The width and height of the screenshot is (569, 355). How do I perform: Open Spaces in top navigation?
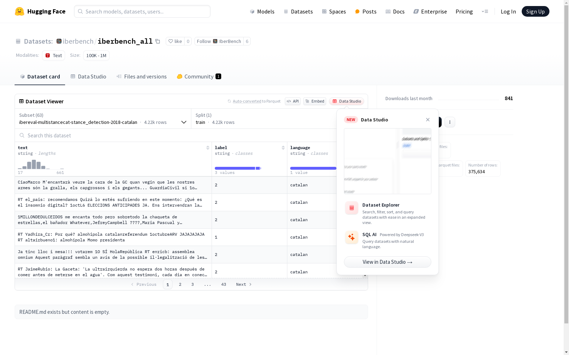point(334,11)
